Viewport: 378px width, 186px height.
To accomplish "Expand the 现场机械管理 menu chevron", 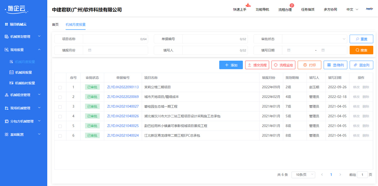I will (39, 108).
